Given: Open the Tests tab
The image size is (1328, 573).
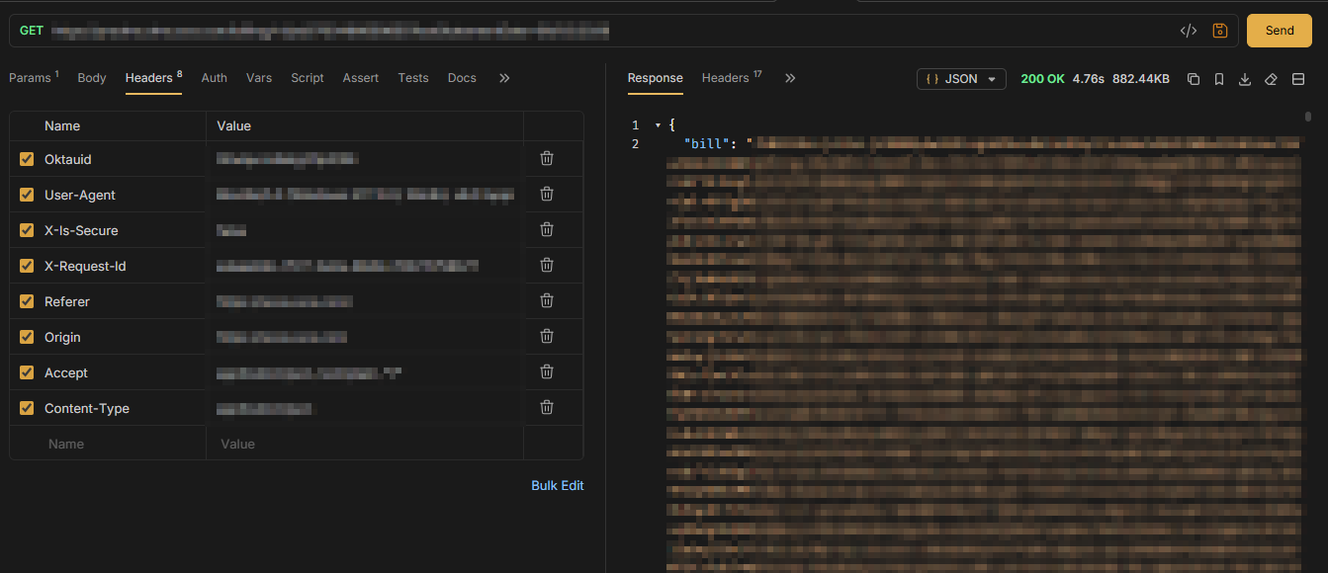Looking at the screenshot, I should (x=413, y=78).
